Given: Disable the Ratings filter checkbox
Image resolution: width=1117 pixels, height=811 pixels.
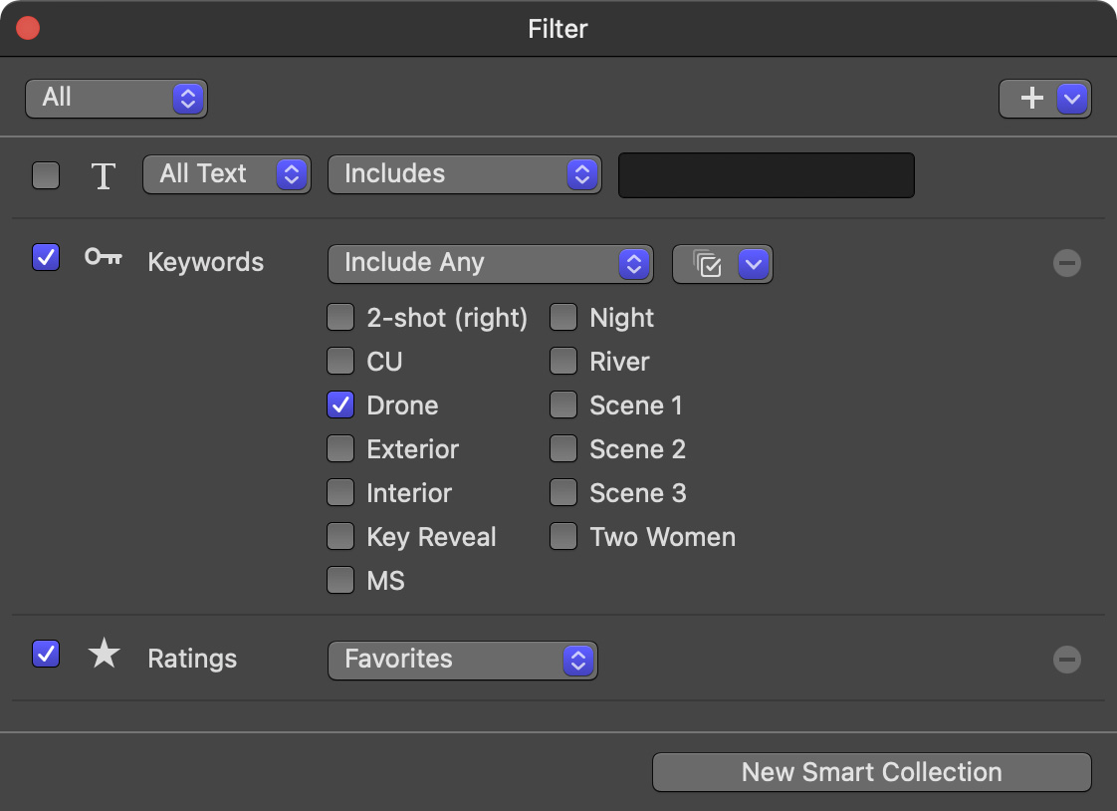Looking at the screenshot, I should pos(46,654).
